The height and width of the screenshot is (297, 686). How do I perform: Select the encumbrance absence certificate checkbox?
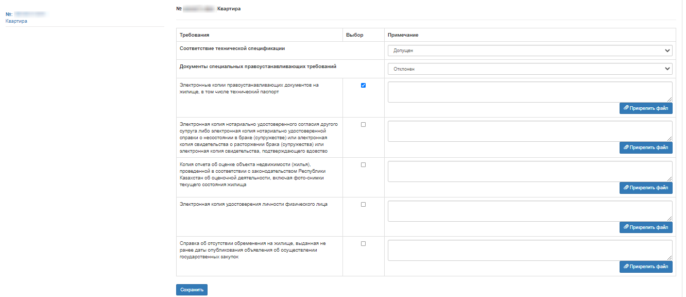point(363,244)
